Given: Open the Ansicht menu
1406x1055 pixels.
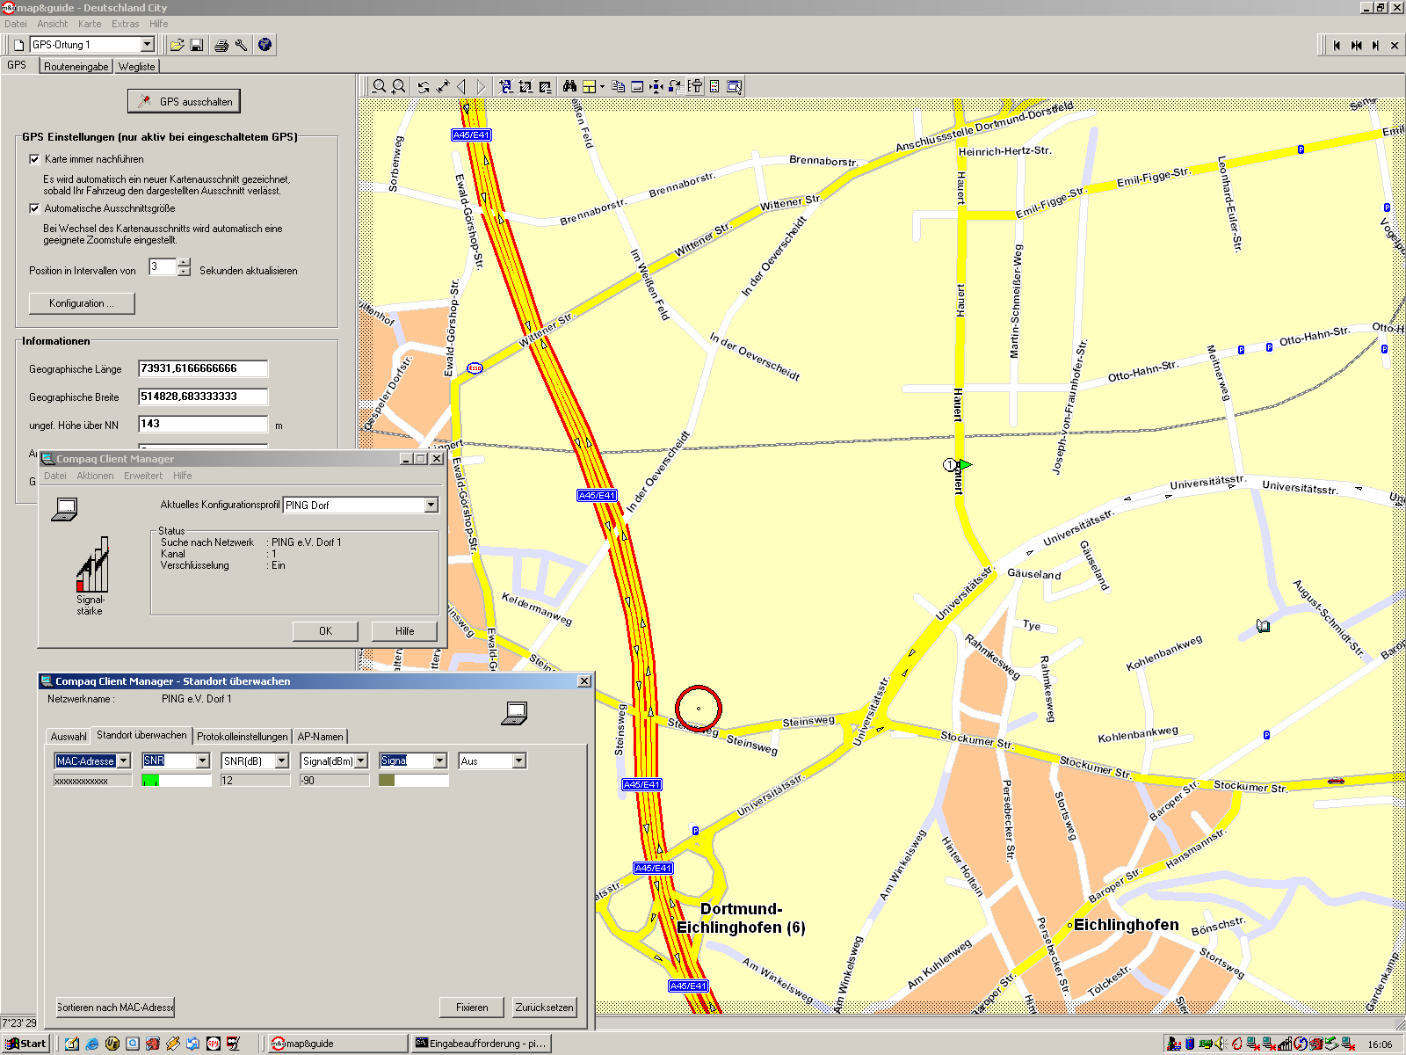Looking at the screenshot, I should coord(53,24).
